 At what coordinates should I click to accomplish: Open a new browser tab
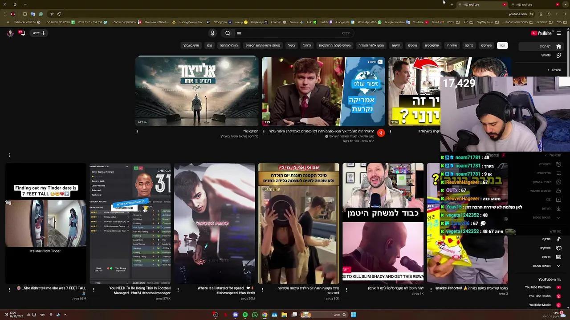coord(452,4)
